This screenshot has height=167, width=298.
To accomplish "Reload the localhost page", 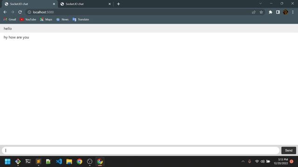I will [x=20, y=12].
